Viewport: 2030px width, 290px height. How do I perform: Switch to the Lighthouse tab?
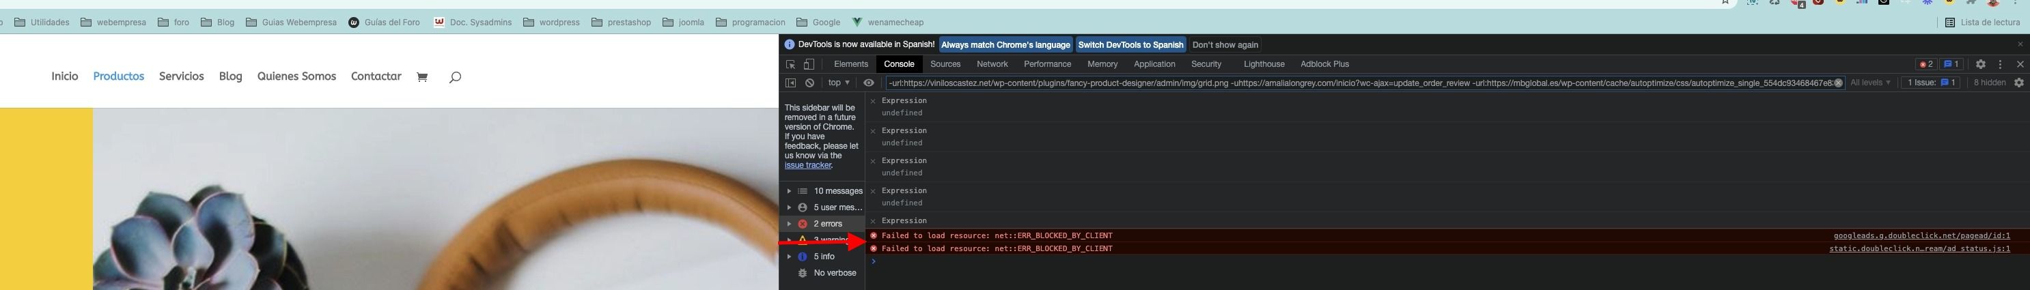tap(1264, 65)
